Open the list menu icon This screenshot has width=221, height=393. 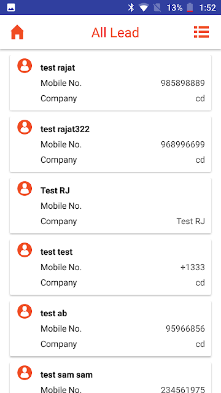coord(201,32)
